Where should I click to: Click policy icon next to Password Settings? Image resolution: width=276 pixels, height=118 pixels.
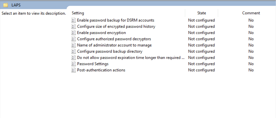[x=74, y=64]
